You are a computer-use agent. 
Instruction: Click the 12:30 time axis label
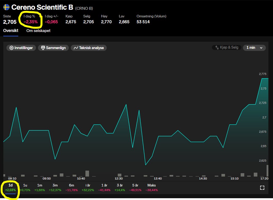point(119,179)
